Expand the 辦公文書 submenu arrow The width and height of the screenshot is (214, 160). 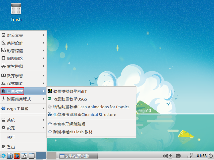(x=44, y=35)
